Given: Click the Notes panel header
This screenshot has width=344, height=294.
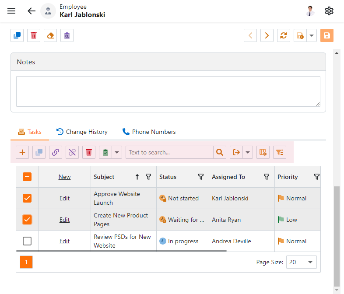Looking at the screenshot, I should click(x=168, y=62).
